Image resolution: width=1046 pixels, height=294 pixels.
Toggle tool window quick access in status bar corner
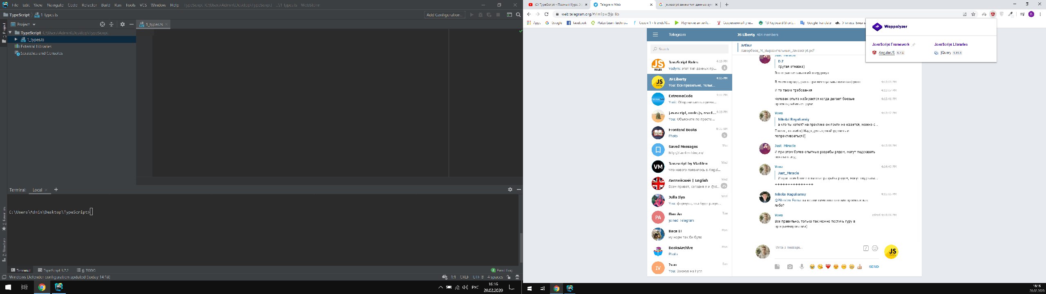click(4, 277)
